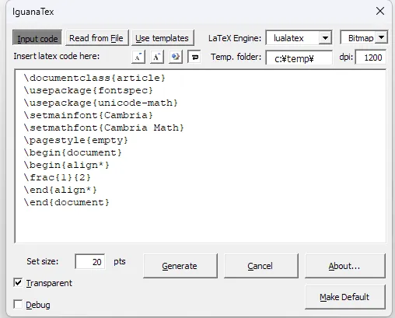Switch to the Input code tab

point(37,38)
